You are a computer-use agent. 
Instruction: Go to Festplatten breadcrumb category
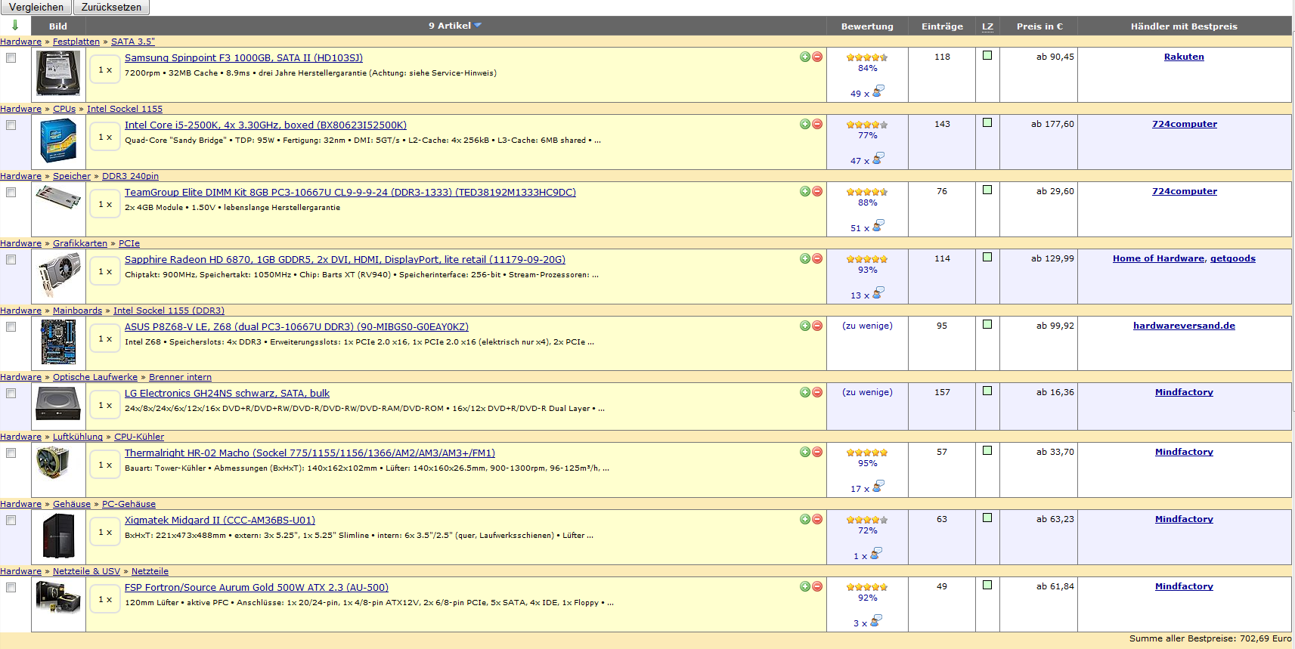click(76, 42)
